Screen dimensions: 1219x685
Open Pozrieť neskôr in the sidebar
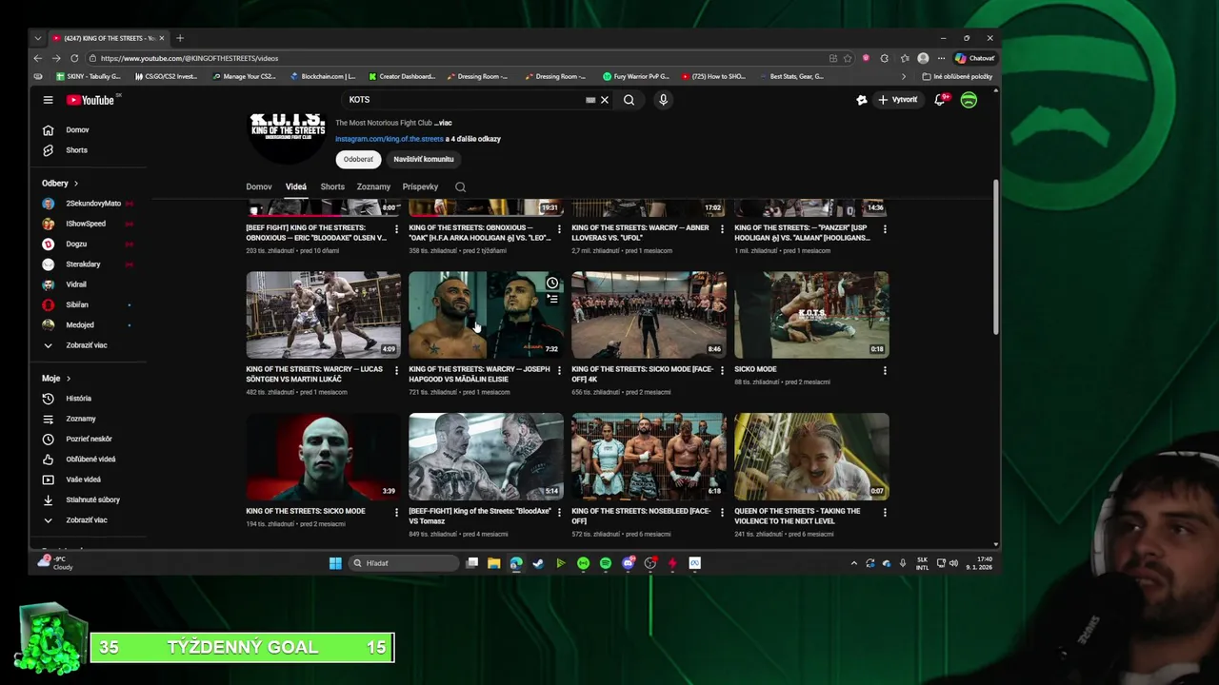tap(89, 439)
